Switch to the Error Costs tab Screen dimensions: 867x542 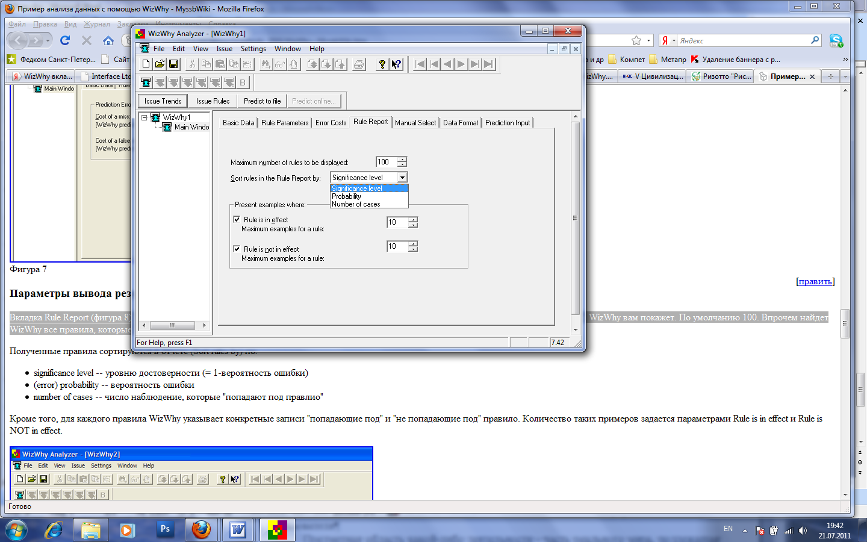[x=331, y=122]
